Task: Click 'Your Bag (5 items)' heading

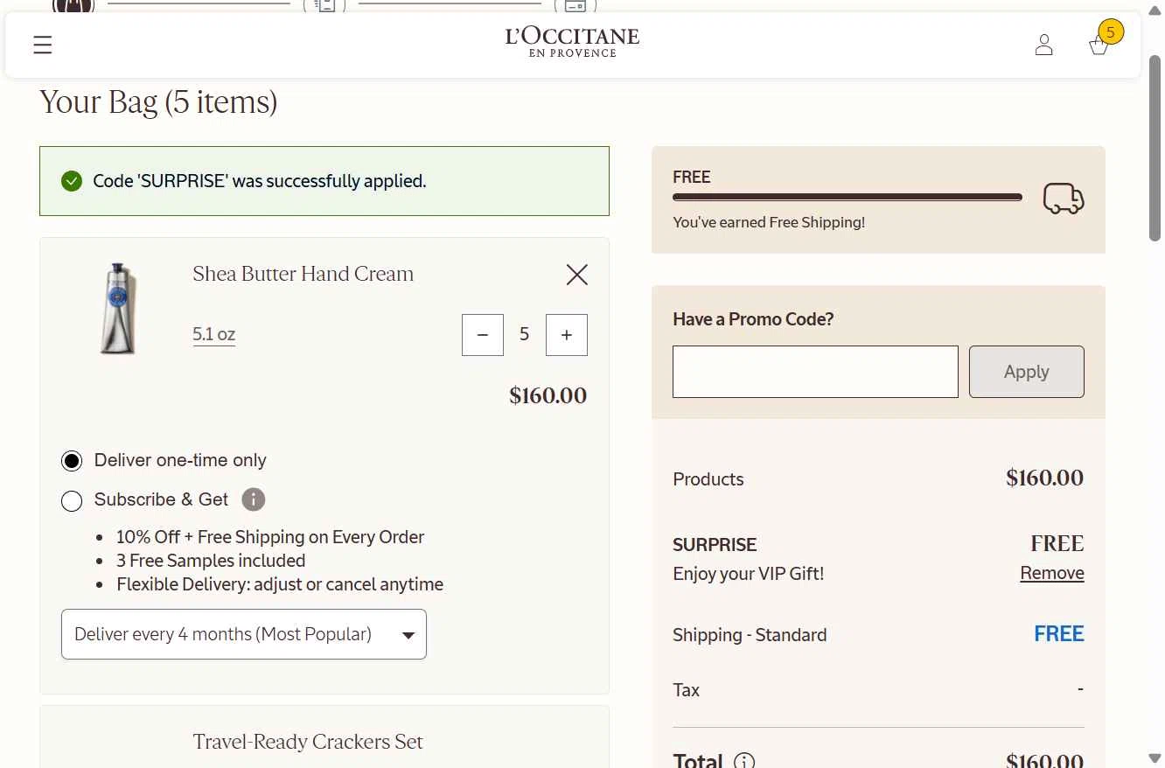Action: tap(158, 102)
